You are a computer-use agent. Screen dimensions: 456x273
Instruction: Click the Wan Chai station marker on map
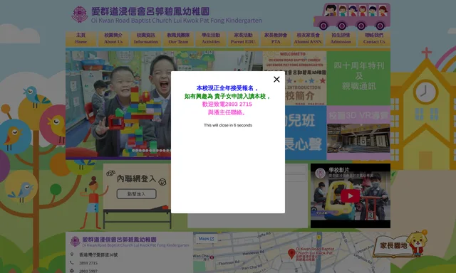coord(212,257)
